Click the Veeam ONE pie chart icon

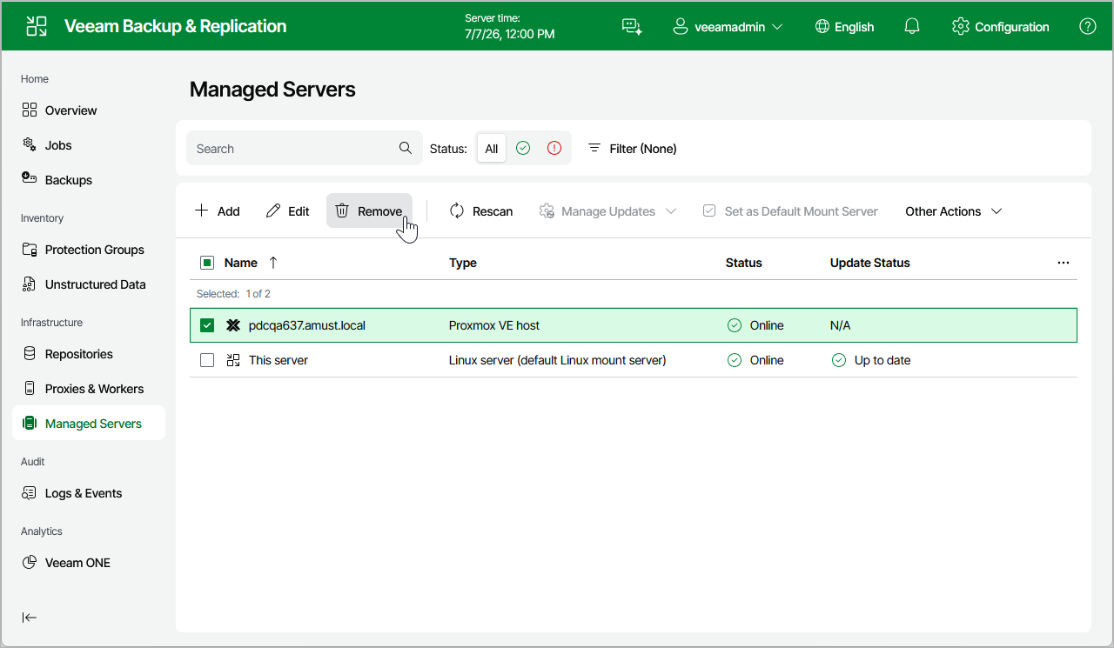coord(30,562)
